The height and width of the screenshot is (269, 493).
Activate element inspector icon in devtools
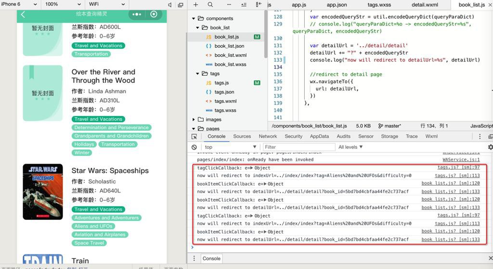(195, 136)
